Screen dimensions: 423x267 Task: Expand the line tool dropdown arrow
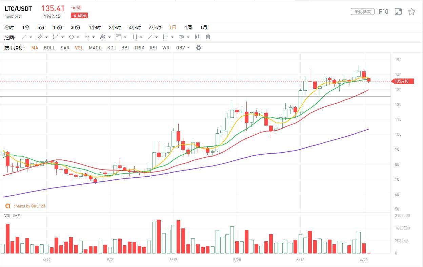point(31,37)
